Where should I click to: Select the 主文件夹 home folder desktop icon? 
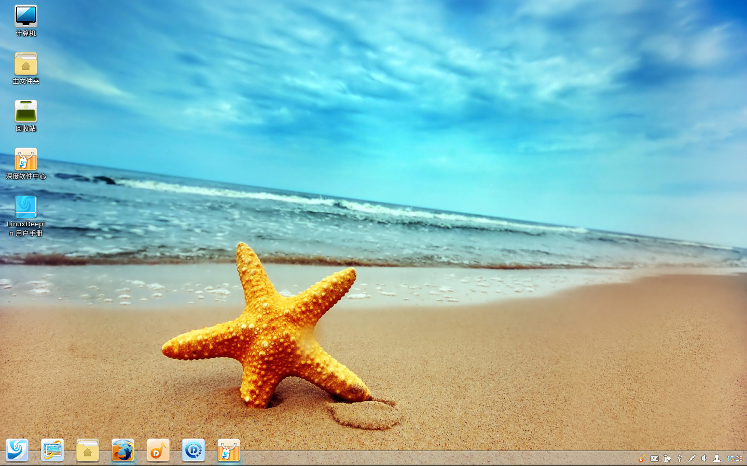[x=26, y=64]
